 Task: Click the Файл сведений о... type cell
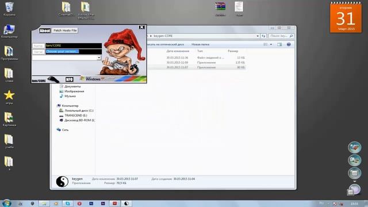pyautogui.click(x=210, y=57)
